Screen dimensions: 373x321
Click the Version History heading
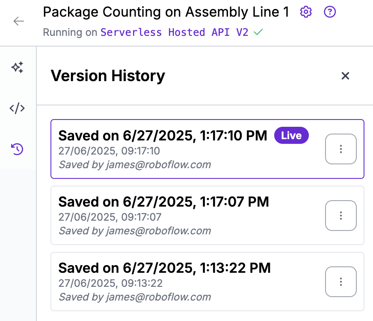click(108, 76)
